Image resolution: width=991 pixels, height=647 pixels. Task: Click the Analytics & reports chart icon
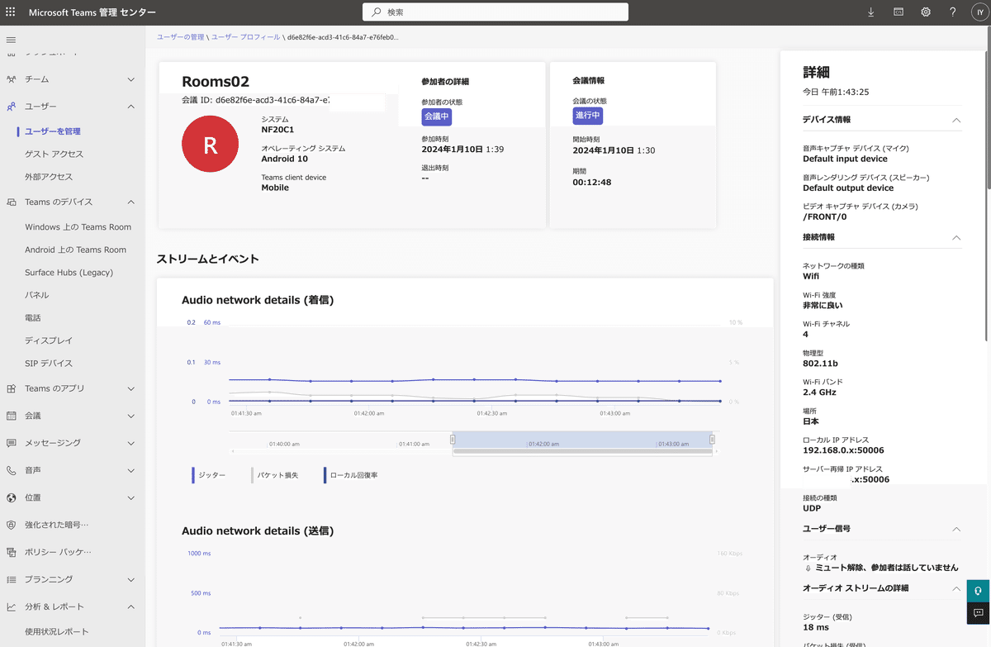[11, 607]
